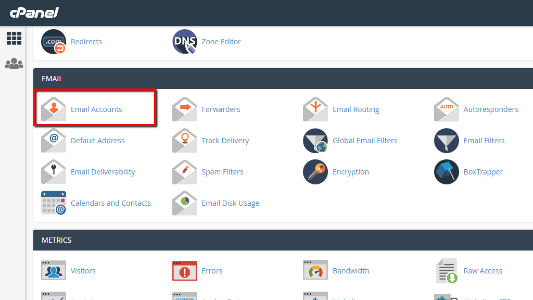Click the user accounts icon in sidebar
This screenshot has height=300, width=533.
(14, 63)
